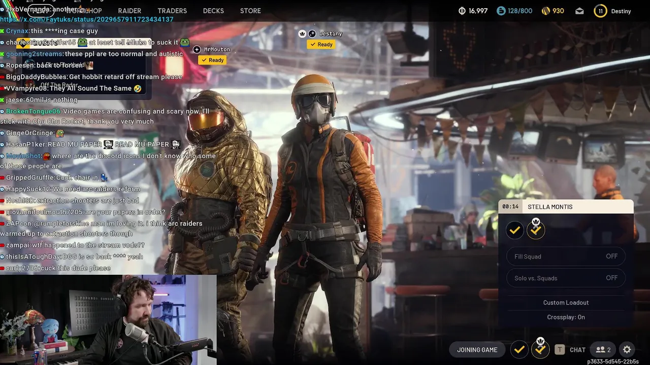Image resolution: width=650 pixels, height=365 pixels.
Task: Click chat username MovinShot
Action: pyautogui.click(x=24, y=156)
